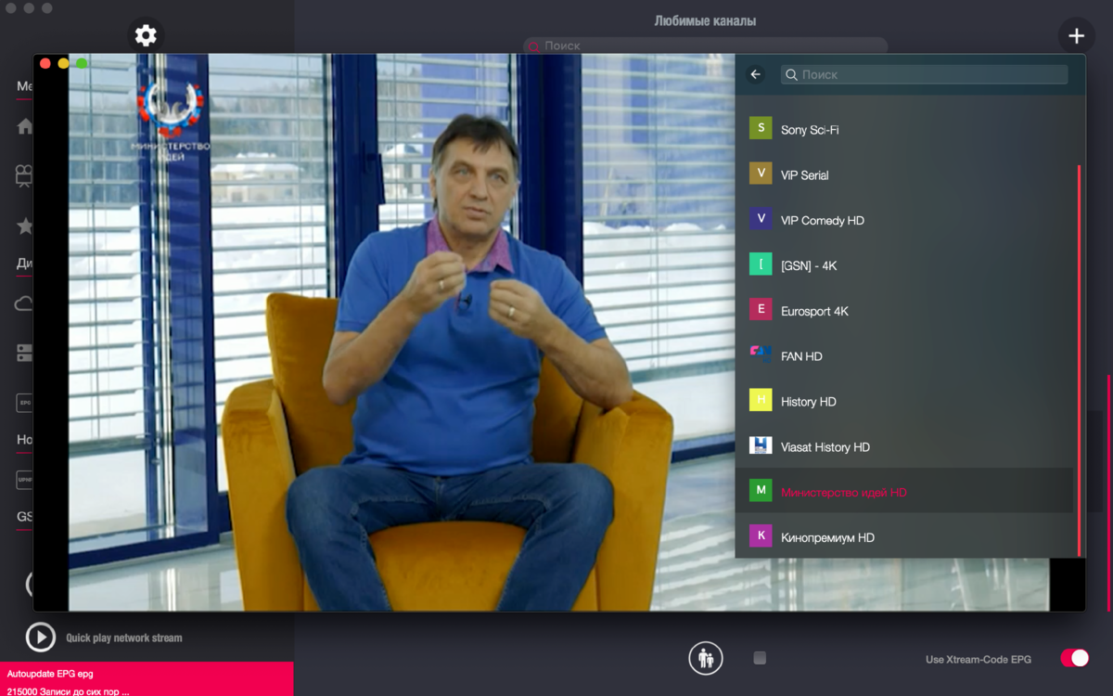The image size is (1113, 696).
Task: Click the magnifier in Любимые каналы search
Action: pos(533,45)
